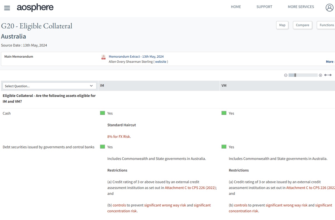Click the column width zoom slider

303,75
